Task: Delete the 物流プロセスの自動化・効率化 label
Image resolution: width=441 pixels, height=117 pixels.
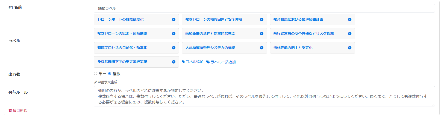Action: [174, 48]
